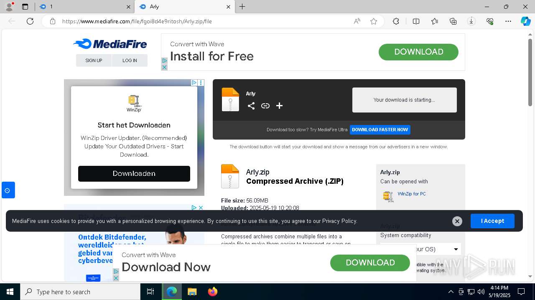The height and width of the screenshot is (300, 535).
Task: Click the page vertical scrollbar thumb
Action: 530,72
